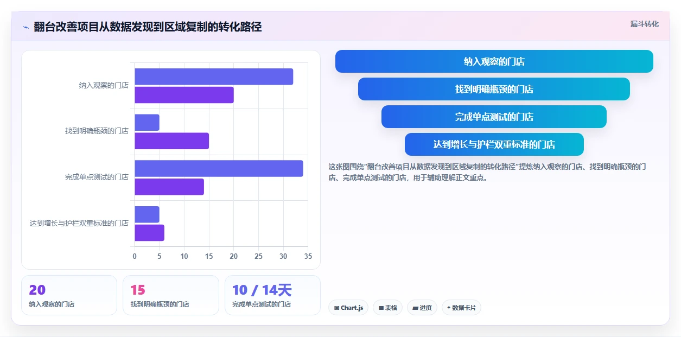Click the y-axis label 完成单点测试的门店
This screenshot has height=337, width=681.
click(97, 177)
